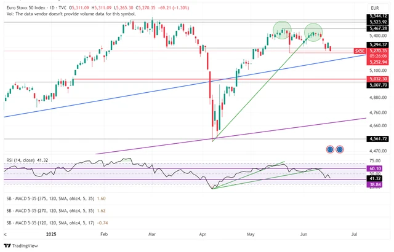Screen dimensions: 394x252
Task: Select the second green circle drawing near June peak
Action: (313, 33)
